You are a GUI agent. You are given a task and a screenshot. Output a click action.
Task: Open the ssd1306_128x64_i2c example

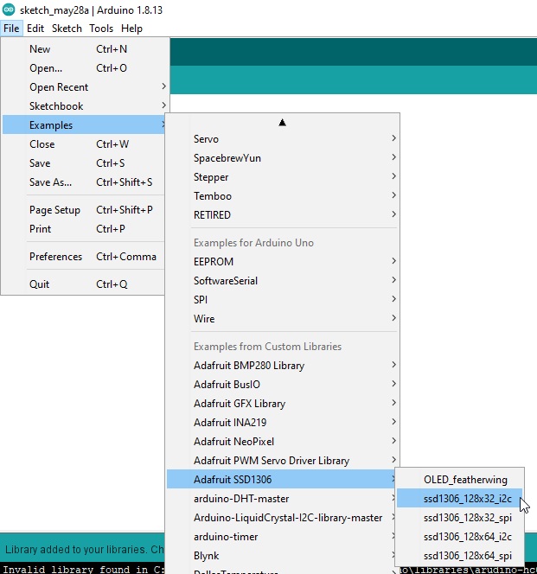coord(460,537)
